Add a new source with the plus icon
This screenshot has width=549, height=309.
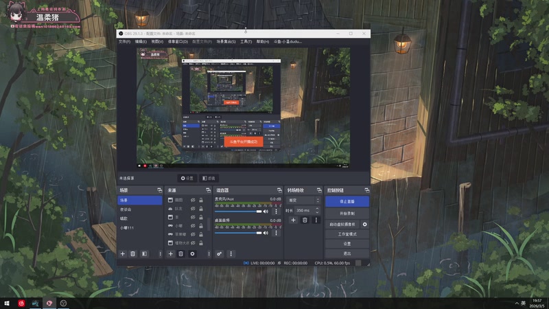170,253
